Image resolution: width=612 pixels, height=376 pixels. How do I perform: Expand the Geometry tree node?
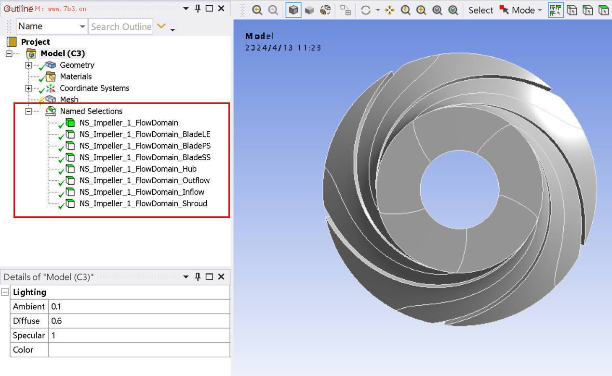28,65
